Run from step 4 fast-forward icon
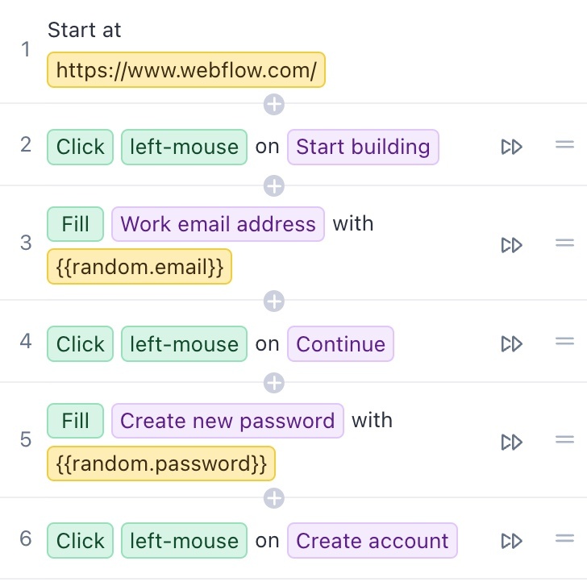This screenshot has height=582, width=587. coord(512,343)
